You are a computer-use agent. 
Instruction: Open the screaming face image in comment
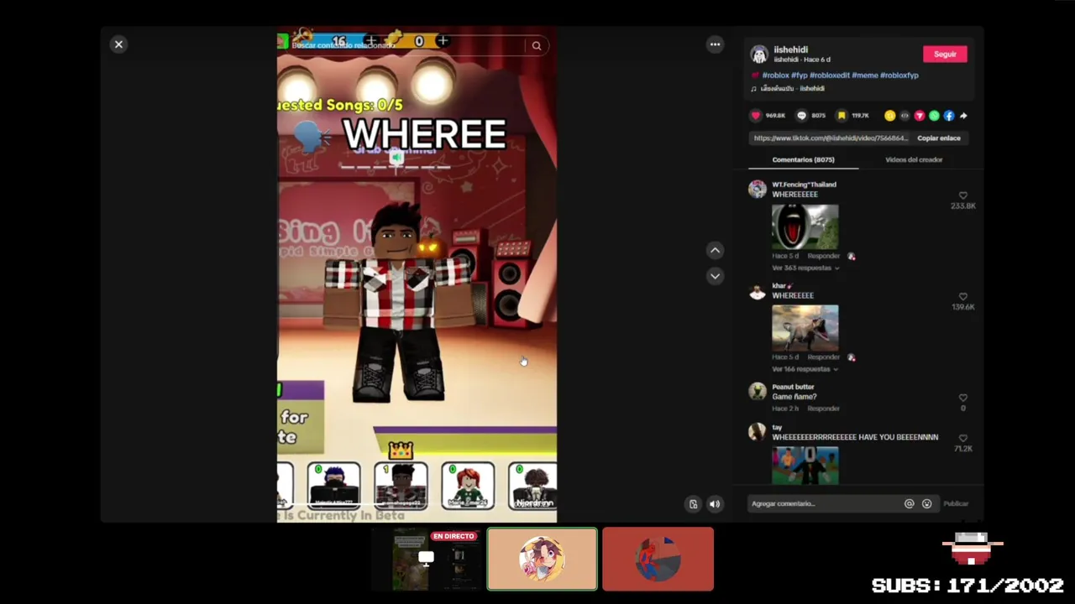[x=805, y=226]
